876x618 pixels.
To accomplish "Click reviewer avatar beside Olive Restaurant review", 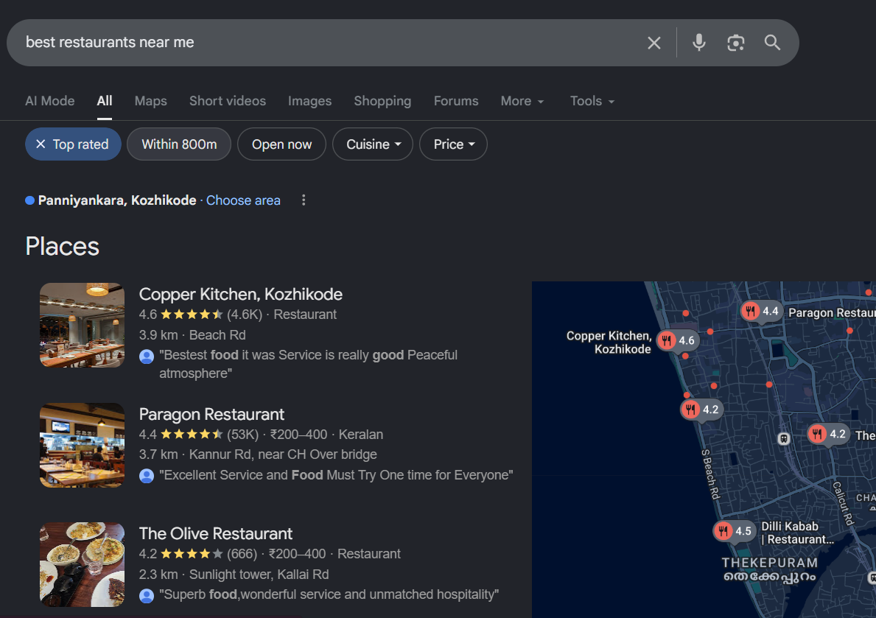I will pos(147,596).
